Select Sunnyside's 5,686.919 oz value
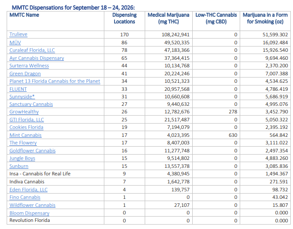 (277, 97)
